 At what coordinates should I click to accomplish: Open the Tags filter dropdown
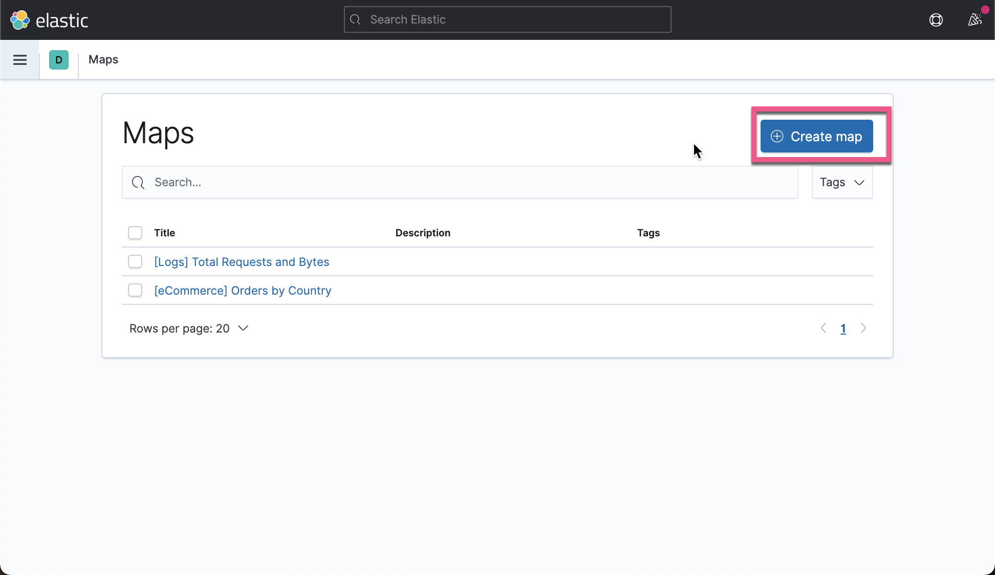pos(841,182)
